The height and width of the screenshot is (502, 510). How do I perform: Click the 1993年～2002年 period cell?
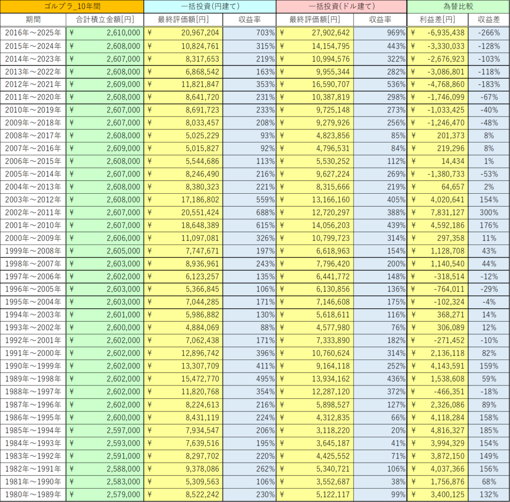pyautogui.click(x=33, y=327)
